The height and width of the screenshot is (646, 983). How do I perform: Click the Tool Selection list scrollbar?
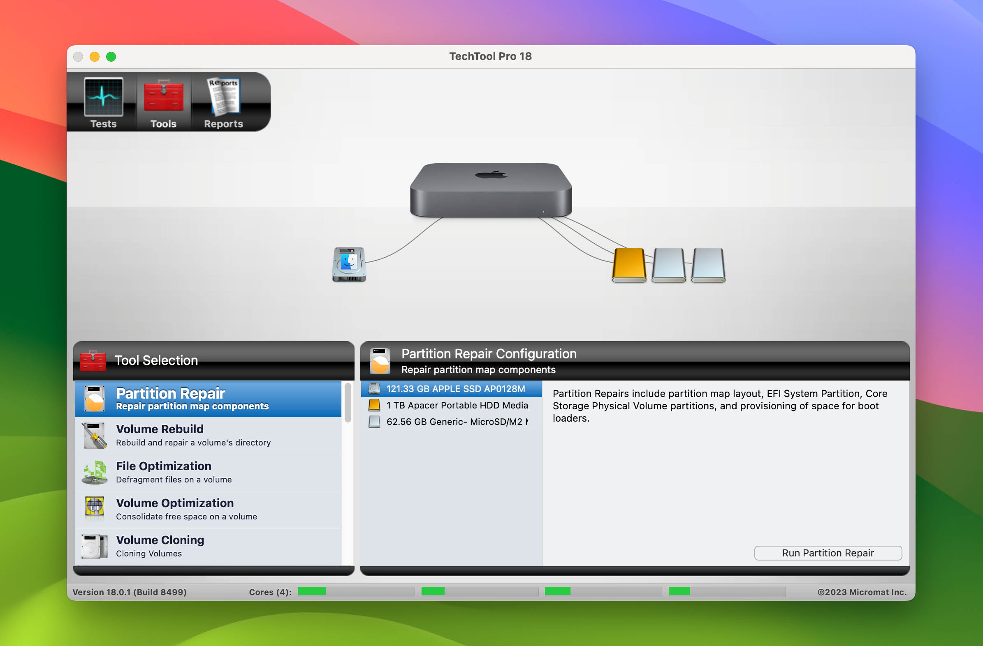coord(348,403)
